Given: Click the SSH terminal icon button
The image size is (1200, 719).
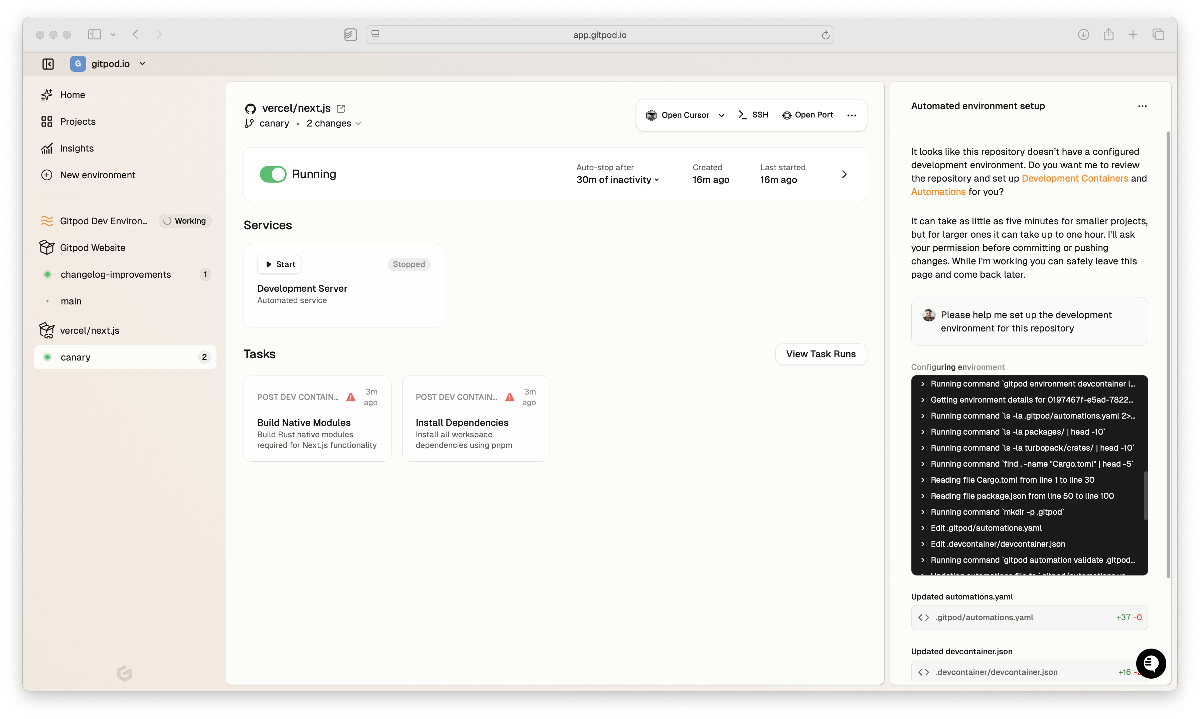Looking at the screenshot, I should 753,115.
